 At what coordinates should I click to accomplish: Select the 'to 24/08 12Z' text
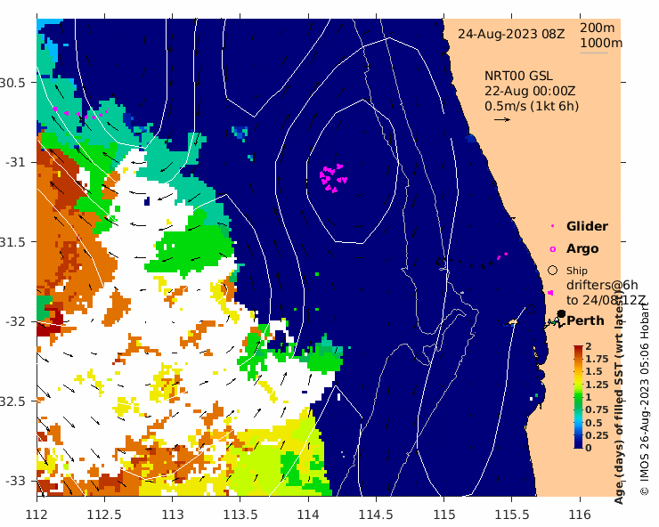(606, 300)
